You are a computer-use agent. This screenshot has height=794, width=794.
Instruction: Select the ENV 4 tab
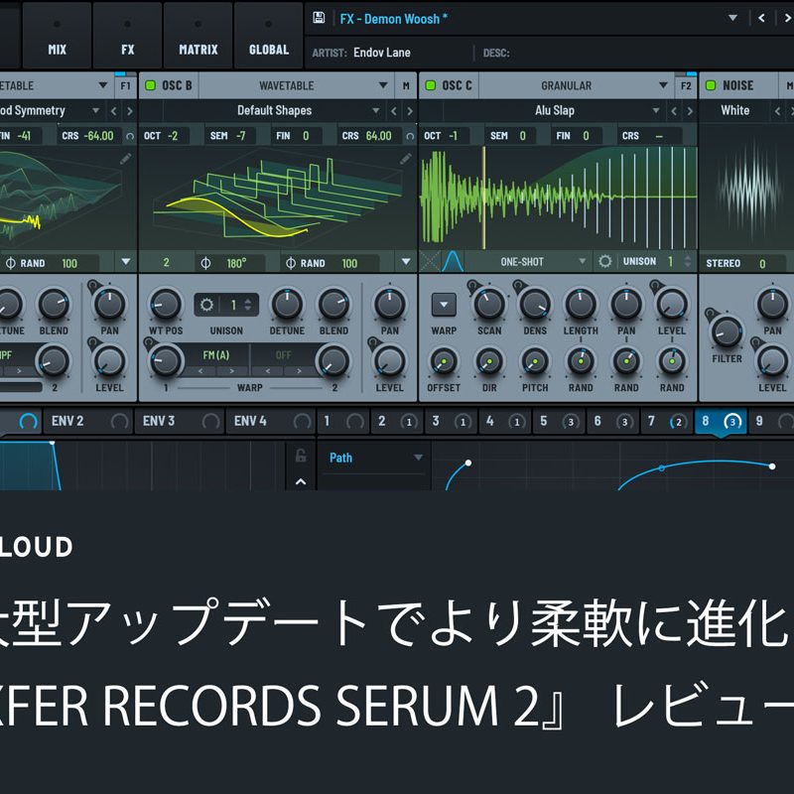coord(270,421)
